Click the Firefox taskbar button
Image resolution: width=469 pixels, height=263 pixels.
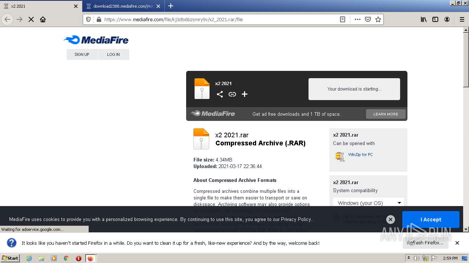click(91, 258)
